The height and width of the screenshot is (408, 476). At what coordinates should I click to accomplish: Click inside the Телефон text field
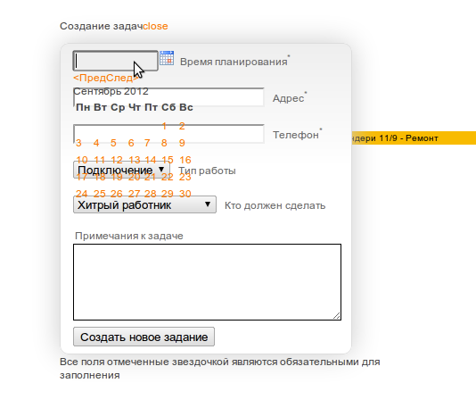point(168,134)
